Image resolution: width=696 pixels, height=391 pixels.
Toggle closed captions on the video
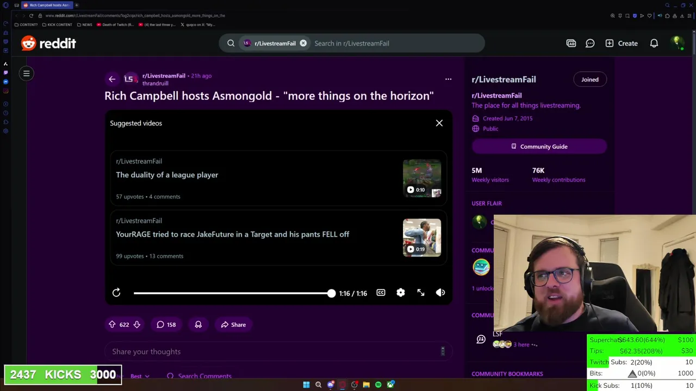point(381,293)
